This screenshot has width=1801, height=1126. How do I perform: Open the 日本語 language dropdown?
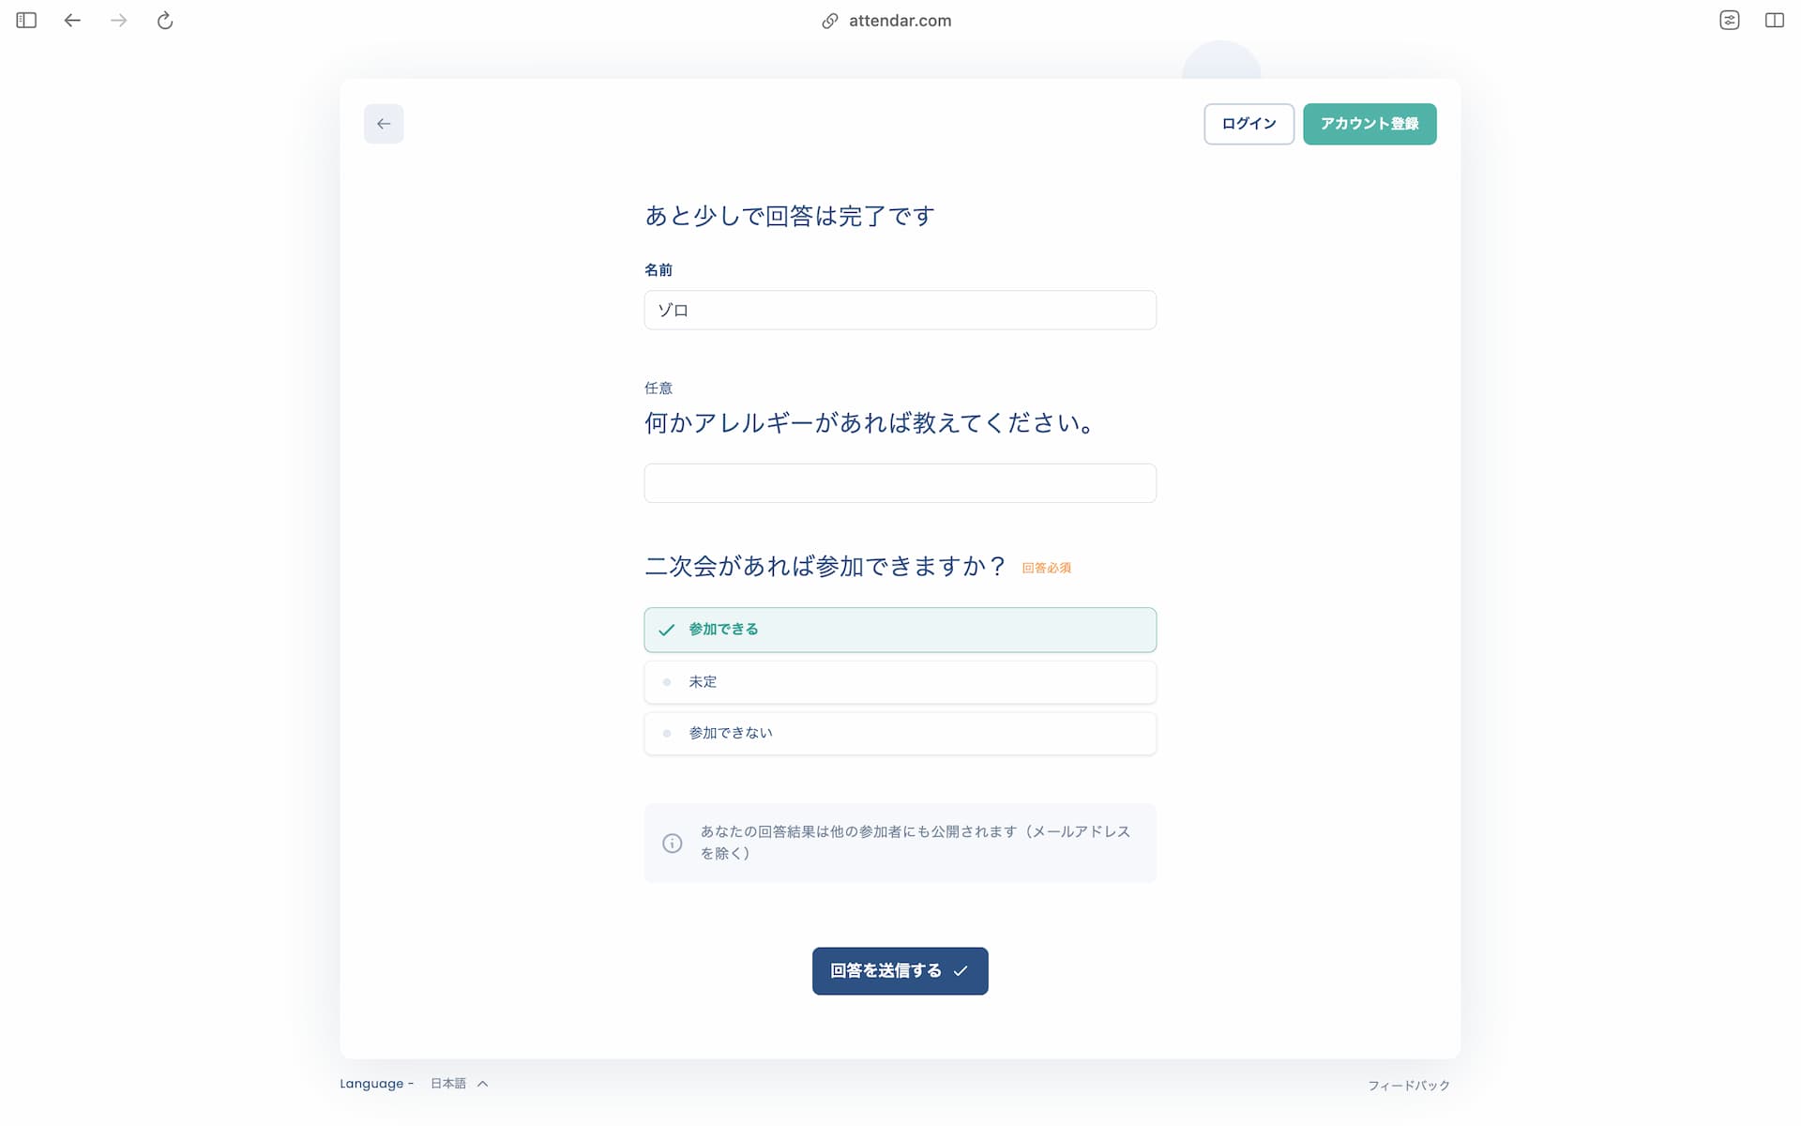[459, 1084]
